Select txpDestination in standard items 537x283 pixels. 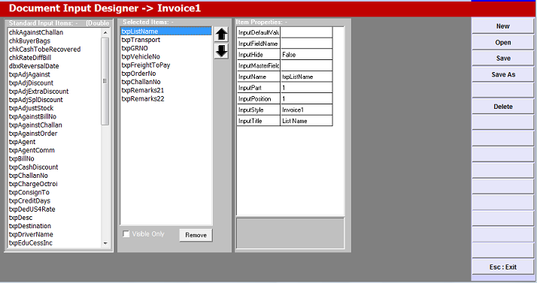pyautogui.click(x=54, y=226)
